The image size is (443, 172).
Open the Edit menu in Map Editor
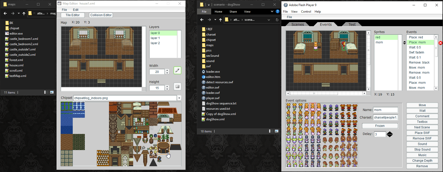76,10
